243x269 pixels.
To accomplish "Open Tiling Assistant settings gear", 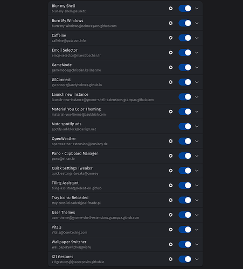I will tap(171, 185).
